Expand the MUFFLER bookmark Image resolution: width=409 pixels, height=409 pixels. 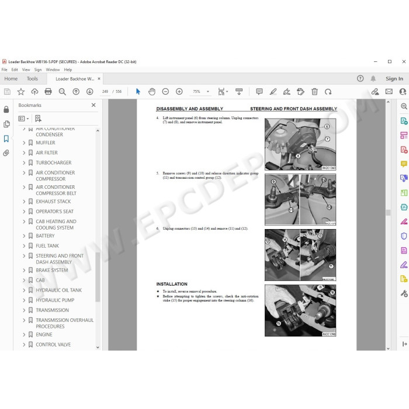pos(24,143)
